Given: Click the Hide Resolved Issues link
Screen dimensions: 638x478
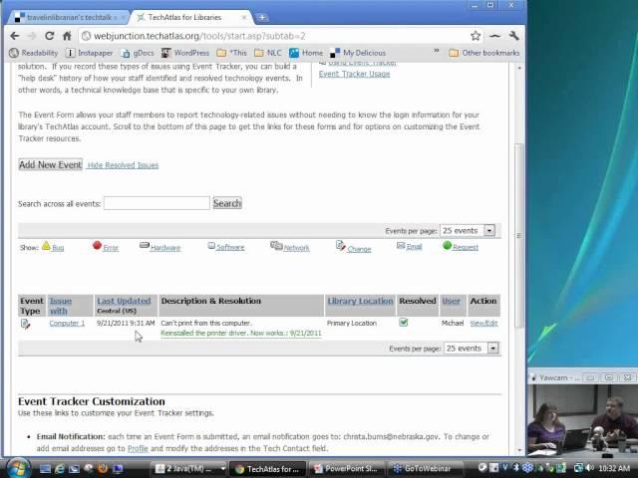Looking at the screenshot, I should pyautogui.click(x=123, y=165).
